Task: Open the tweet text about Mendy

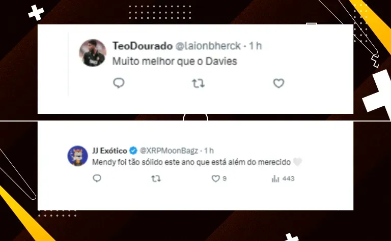Action: tap(191, 162)
